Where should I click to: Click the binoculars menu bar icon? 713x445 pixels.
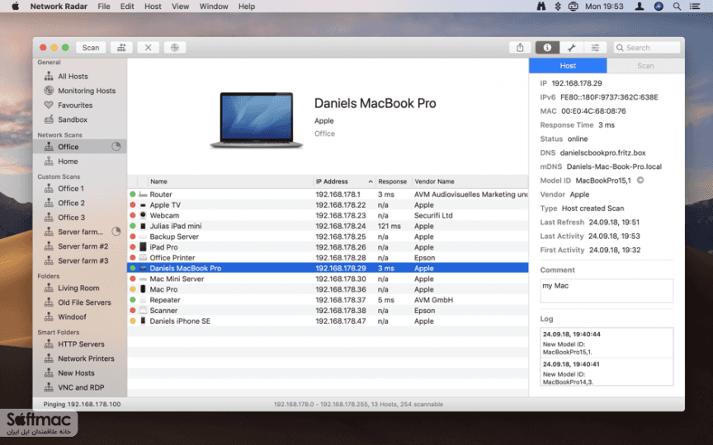[x=541, y=7]
